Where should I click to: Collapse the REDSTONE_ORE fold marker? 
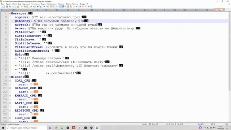coord(10,110)
